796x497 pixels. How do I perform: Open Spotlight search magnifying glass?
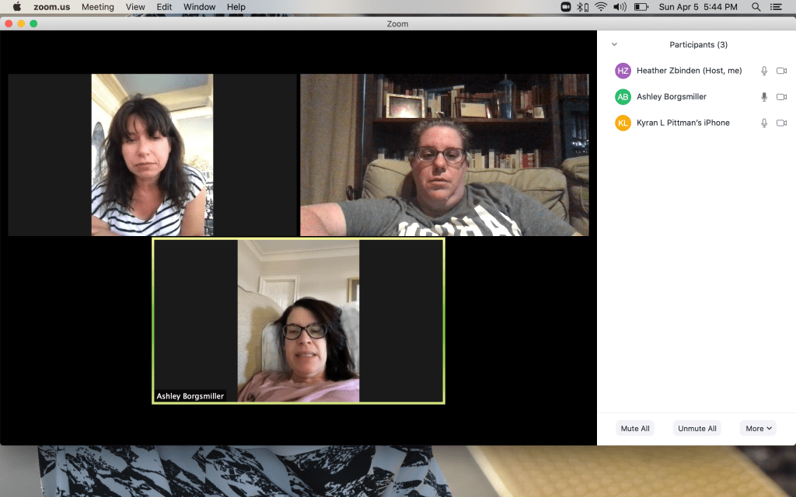point(756,7)
